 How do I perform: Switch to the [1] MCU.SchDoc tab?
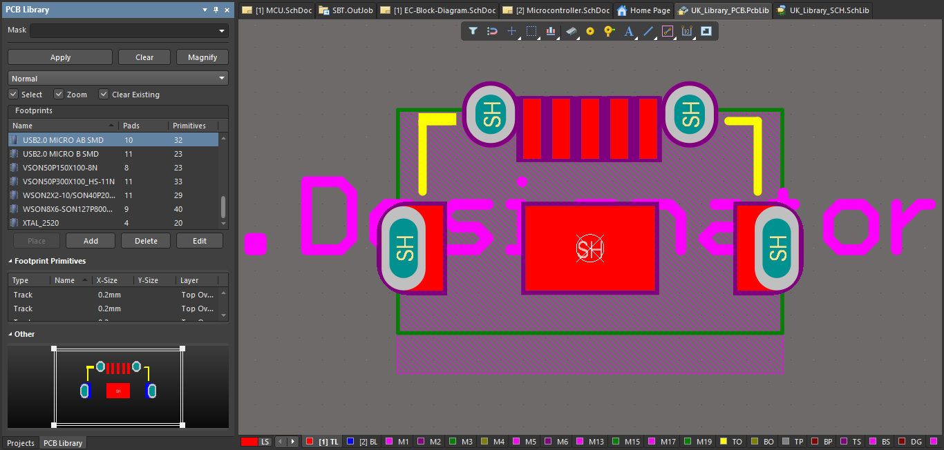[x=277, y=10]
